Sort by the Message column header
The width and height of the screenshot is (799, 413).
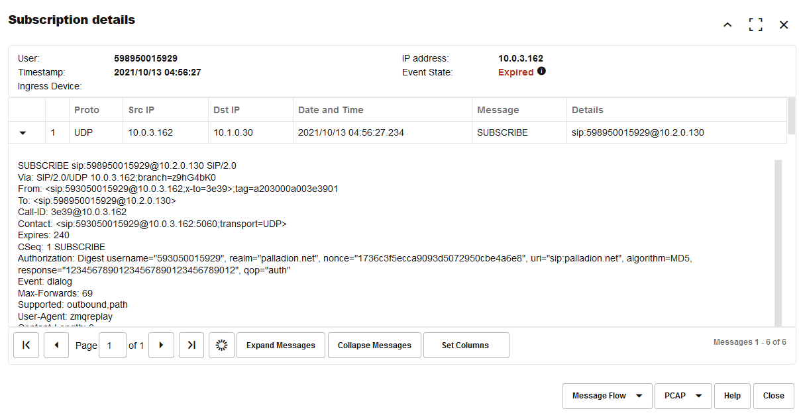(519, 110)
